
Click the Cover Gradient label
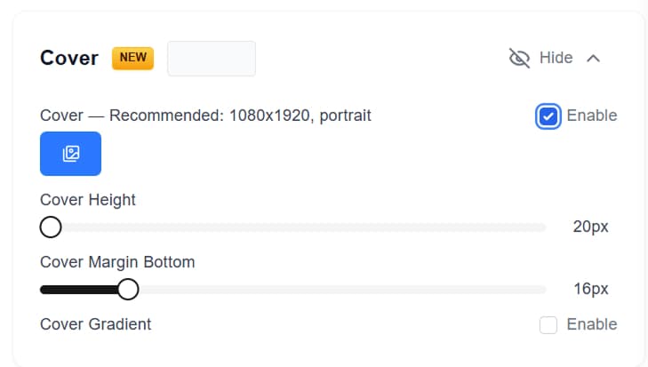[x=96, y=324]
